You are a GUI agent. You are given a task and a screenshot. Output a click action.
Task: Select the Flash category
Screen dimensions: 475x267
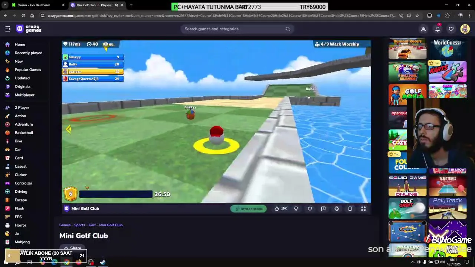coord(19,208)
